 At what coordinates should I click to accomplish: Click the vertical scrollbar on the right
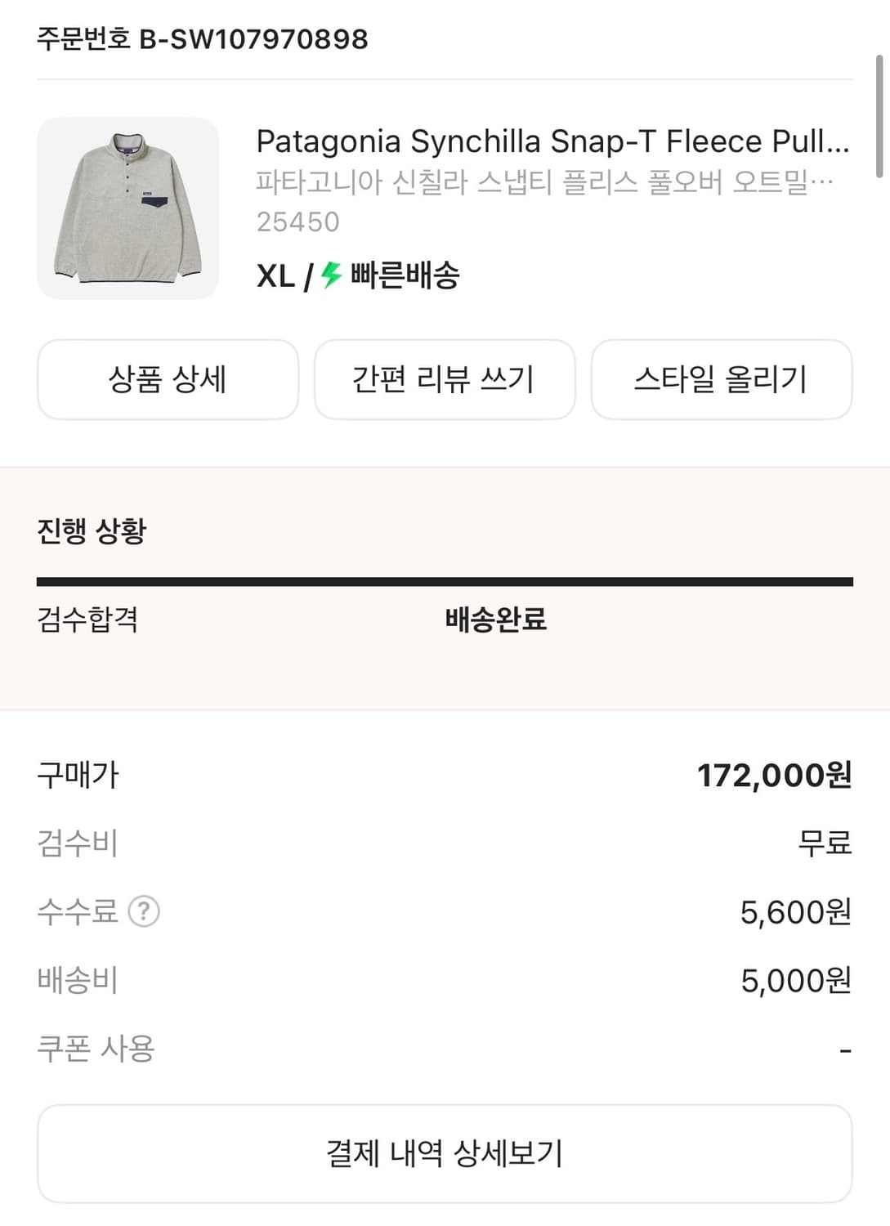879,116
